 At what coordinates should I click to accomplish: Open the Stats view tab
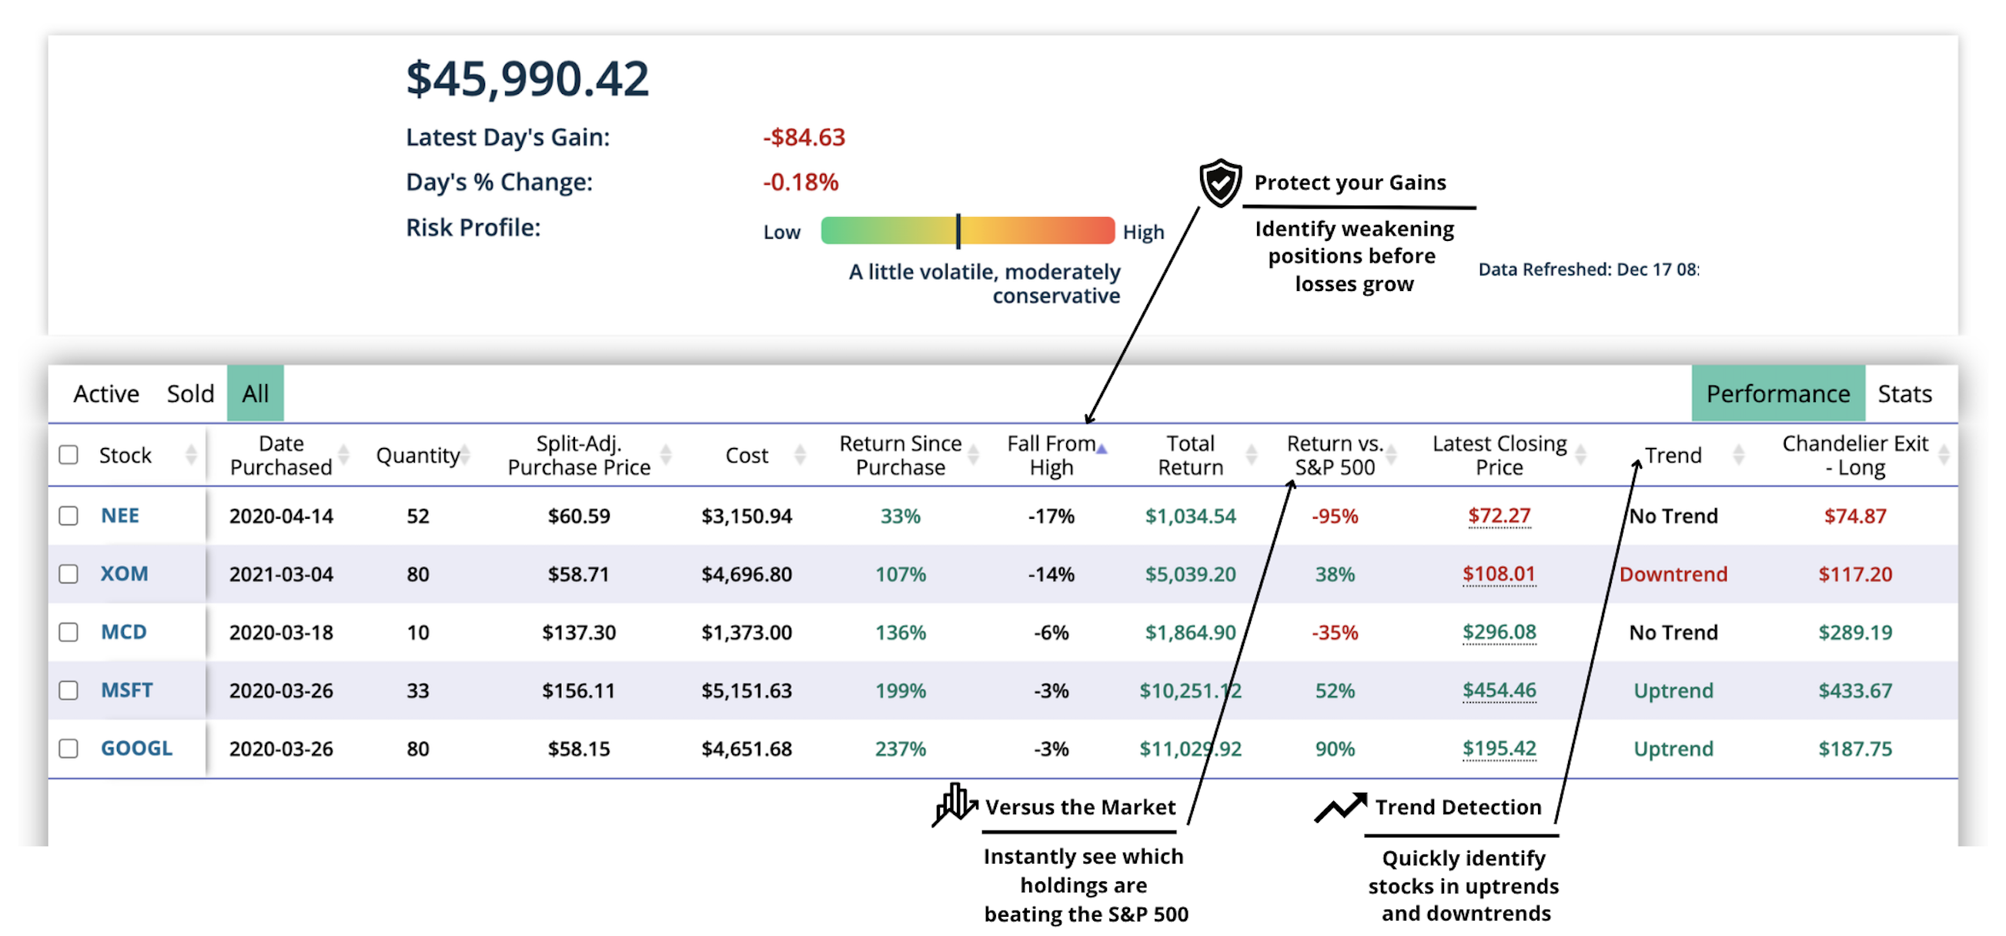(1904, 394)
